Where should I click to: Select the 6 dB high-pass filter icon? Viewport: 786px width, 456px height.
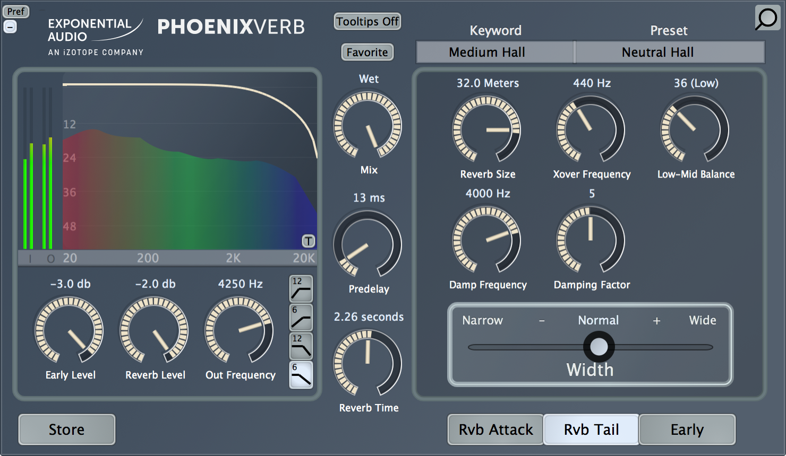[301, 317]
